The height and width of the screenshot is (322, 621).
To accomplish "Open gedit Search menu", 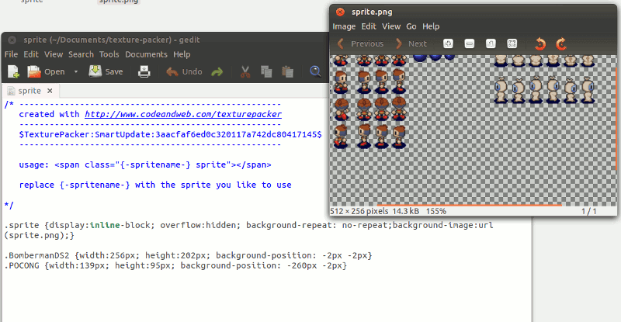I will tap(81, 54).
